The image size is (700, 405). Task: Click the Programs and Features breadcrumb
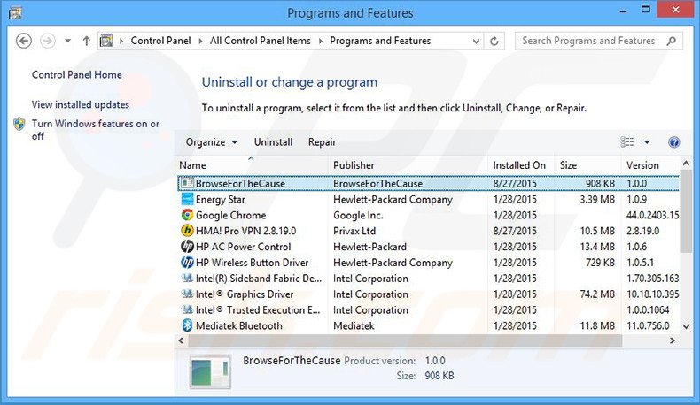pos(380,41)
